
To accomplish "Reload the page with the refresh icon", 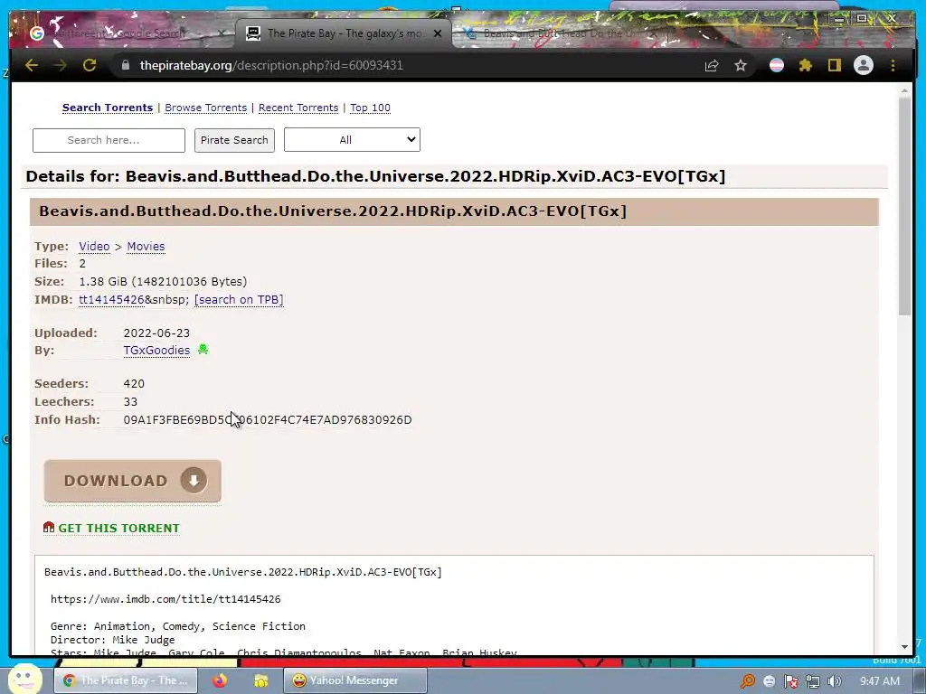I will (x=90, y=65).
